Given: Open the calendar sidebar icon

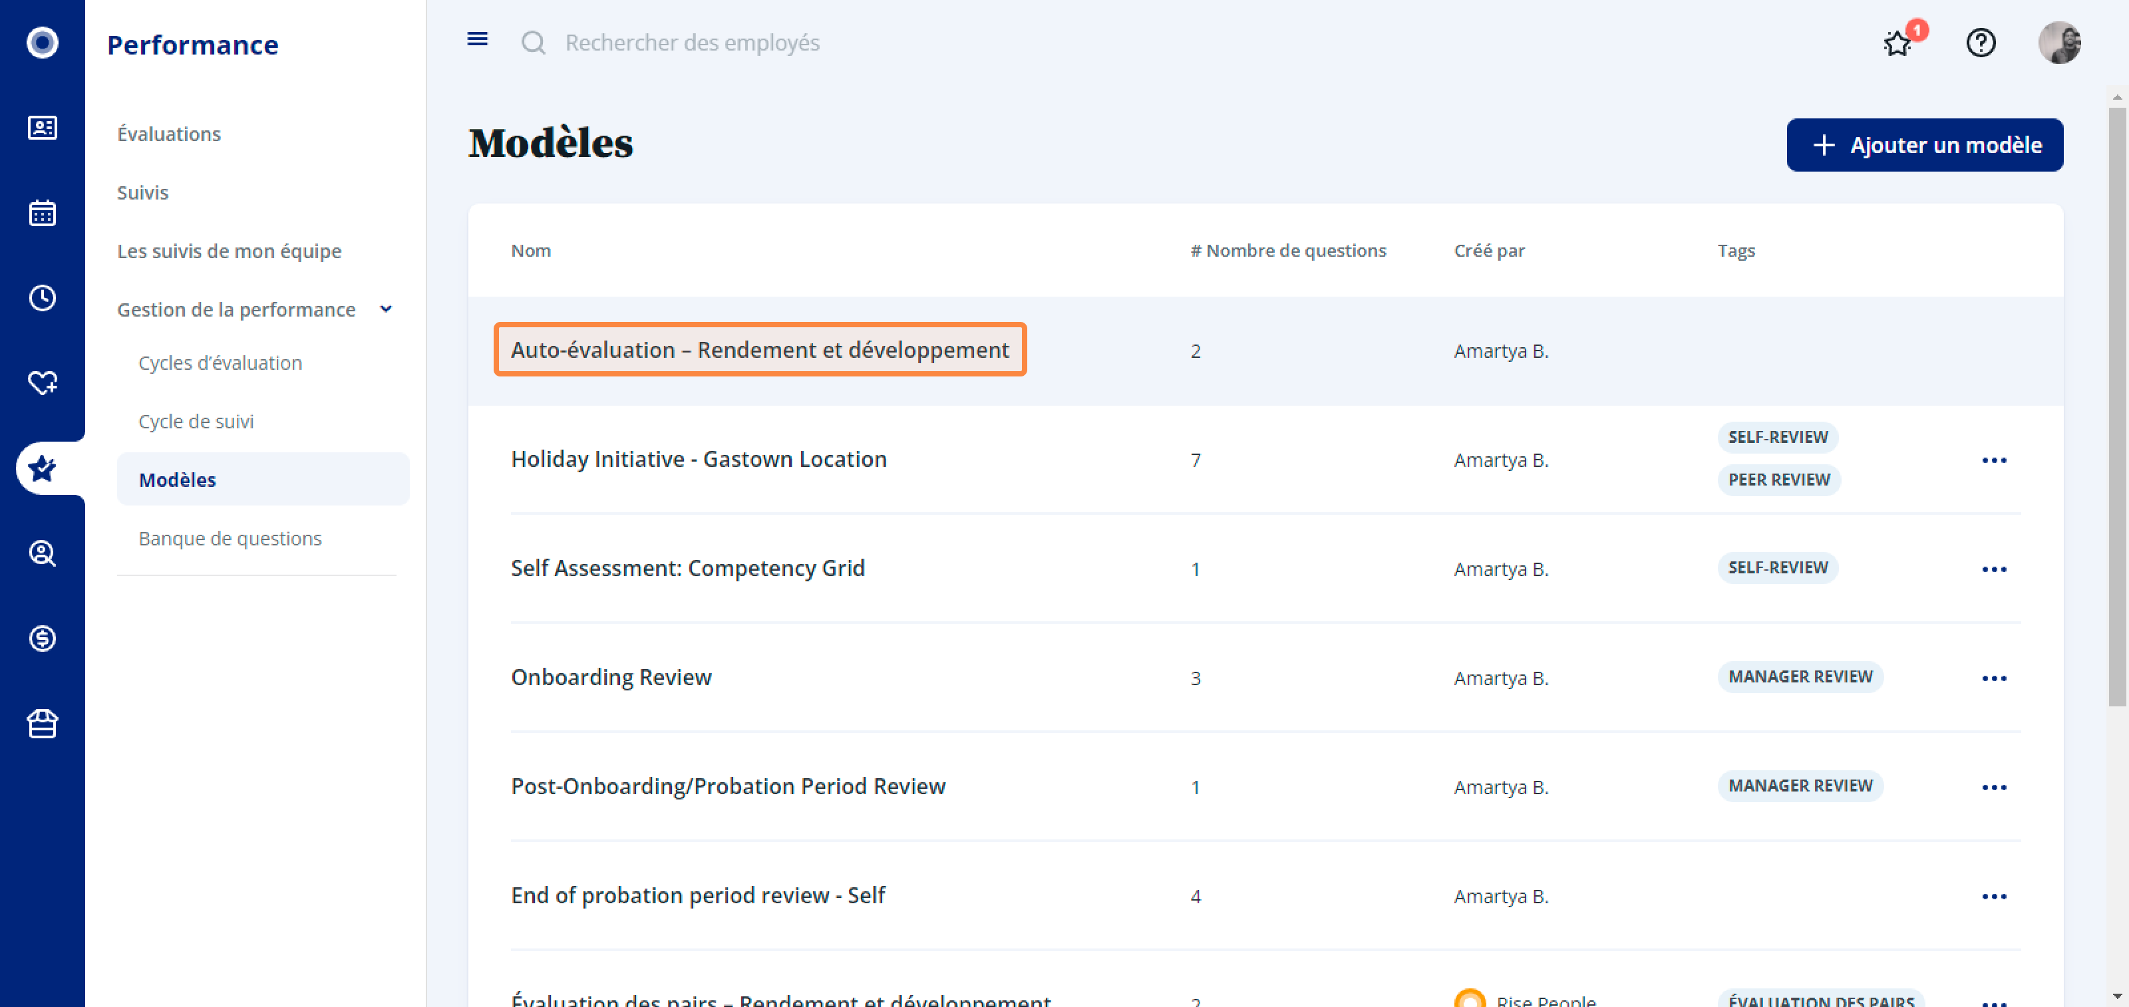Looking at the screenshot, I should pos(42,212).
